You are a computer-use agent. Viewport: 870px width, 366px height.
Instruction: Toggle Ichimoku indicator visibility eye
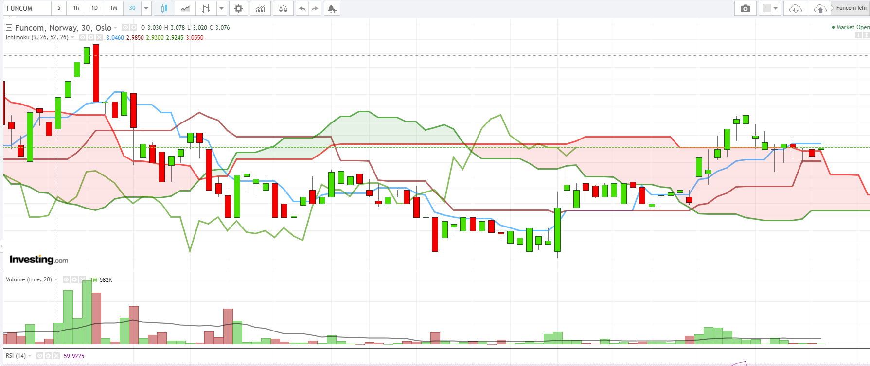click(x=83, y=37)
